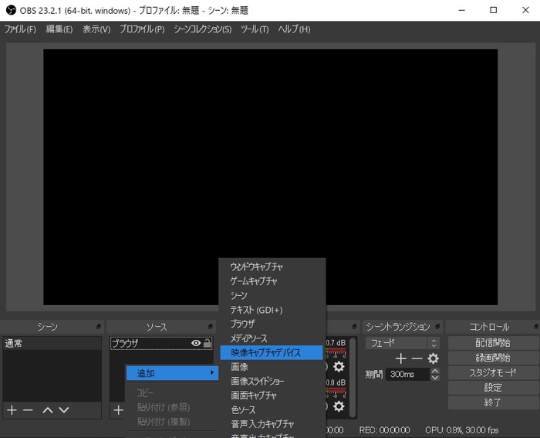The width and height of the screenshot is (540, 438).
Task: Click the mixer panel vertical scrollbar
Action: pyautogui.click(x=353, y=378)
